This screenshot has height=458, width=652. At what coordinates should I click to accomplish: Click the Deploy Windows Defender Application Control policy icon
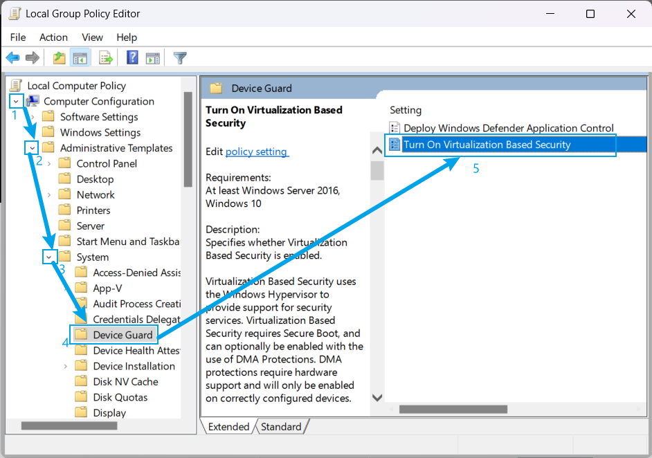tap(395, 127)
